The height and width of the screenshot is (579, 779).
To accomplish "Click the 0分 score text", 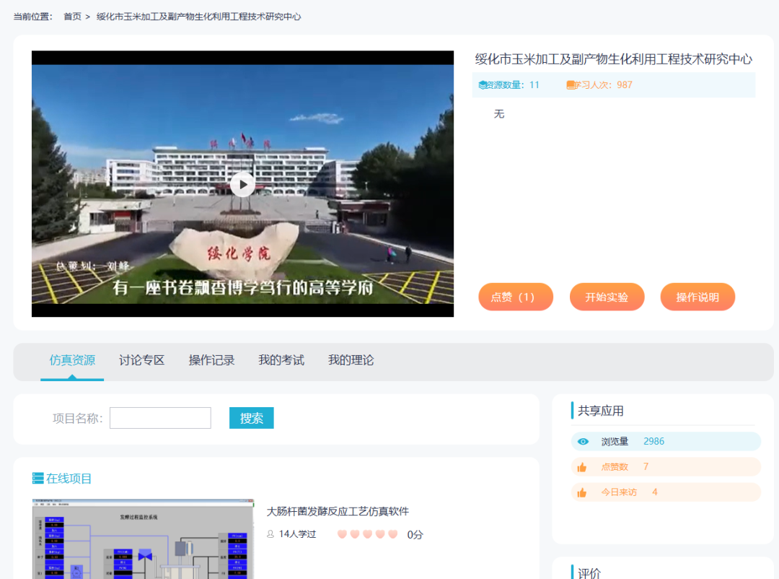I will [x=415, y=535].
